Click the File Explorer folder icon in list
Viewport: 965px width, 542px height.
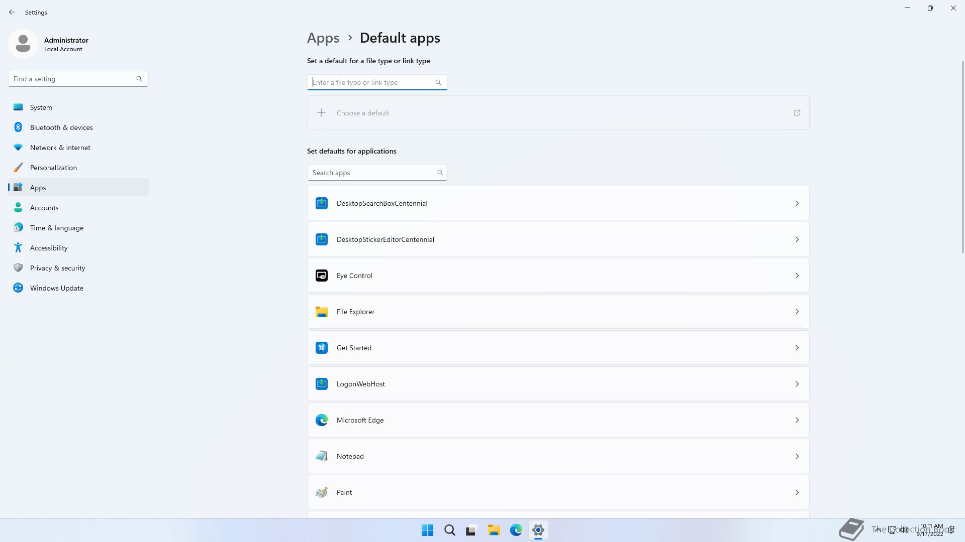tap(322, 312)
